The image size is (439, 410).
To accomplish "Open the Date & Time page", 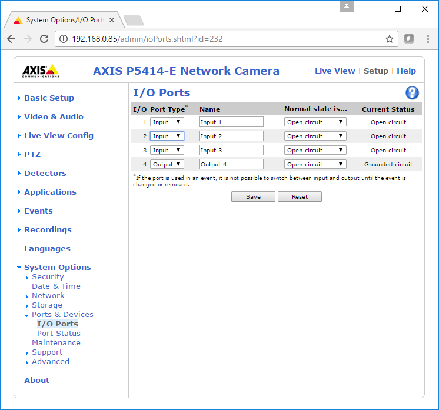I will pyautogui.click(x=56, y=286).
